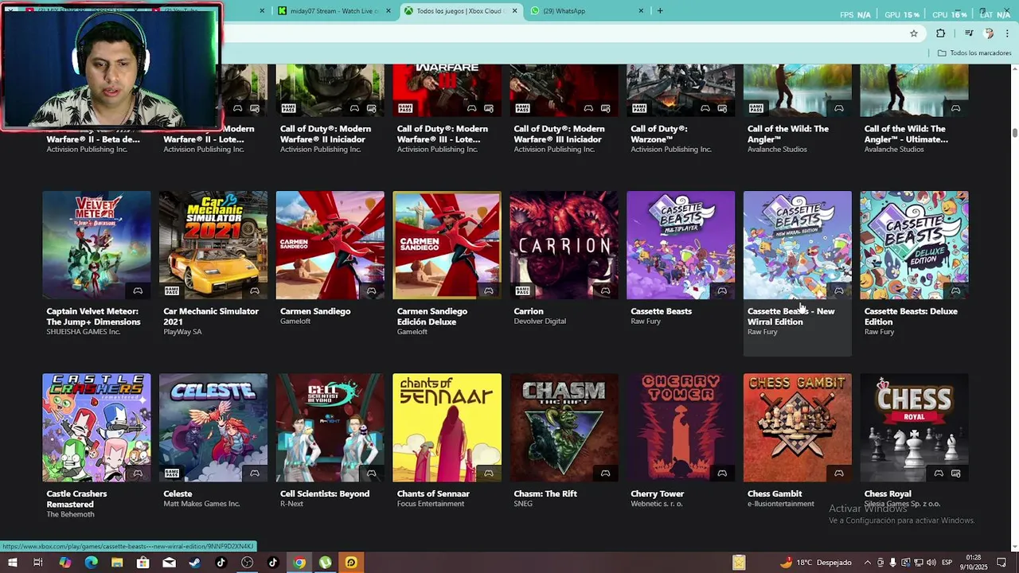Viewport: 1019px width, 573px height.
Task: Click the page vertical scrollbar thumb
Action: click(x=1014, y=133)
